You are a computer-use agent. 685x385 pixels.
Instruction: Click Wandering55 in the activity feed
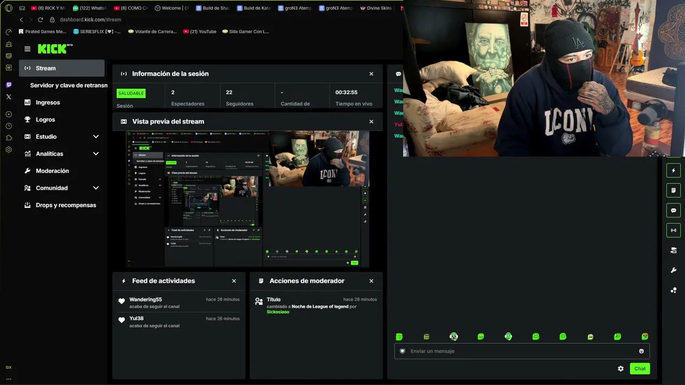[x=146, y=299]
